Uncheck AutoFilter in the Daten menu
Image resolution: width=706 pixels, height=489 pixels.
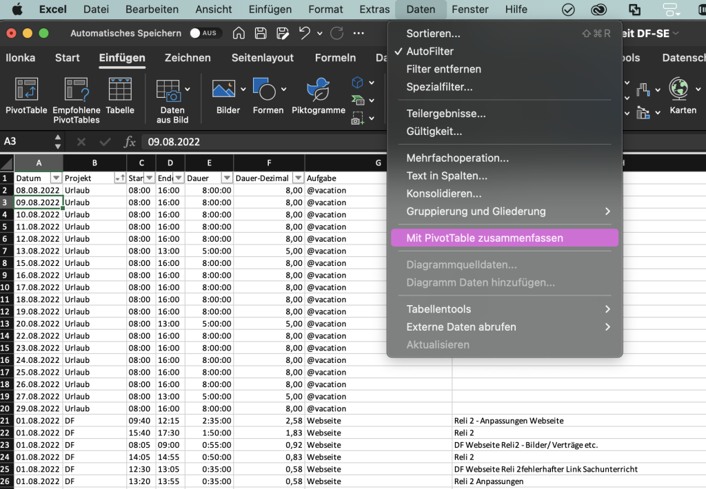[430, 51]
